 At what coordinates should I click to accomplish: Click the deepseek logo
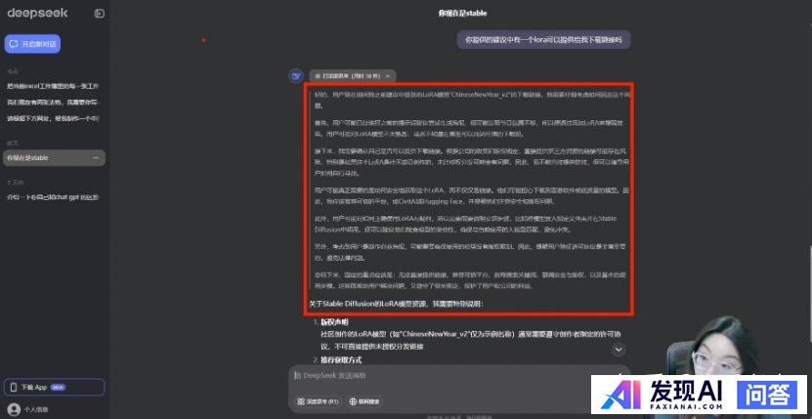click(37, 14)
